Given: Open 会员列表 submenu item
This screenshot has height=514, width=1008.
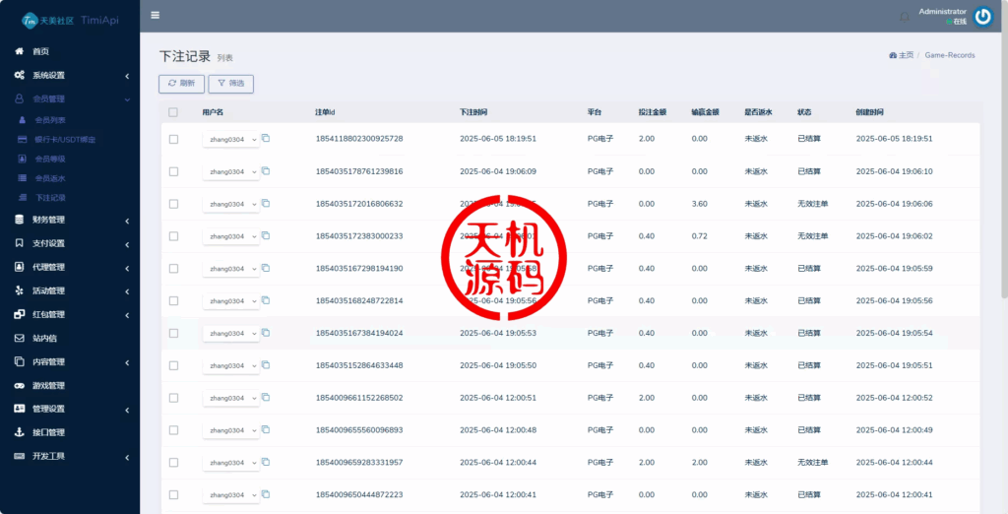Looking at the screenshot, I should tap(50, 119).
